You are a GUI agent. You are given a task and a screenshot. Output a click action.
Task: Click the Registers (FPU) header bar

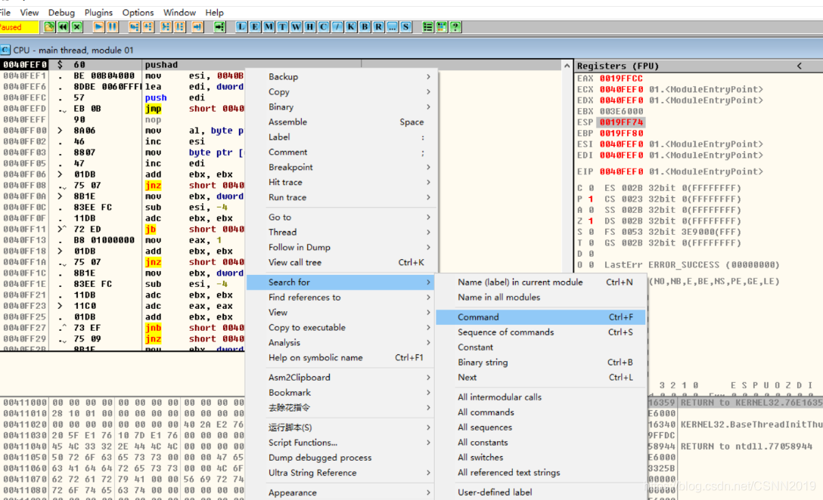(699, 66)
